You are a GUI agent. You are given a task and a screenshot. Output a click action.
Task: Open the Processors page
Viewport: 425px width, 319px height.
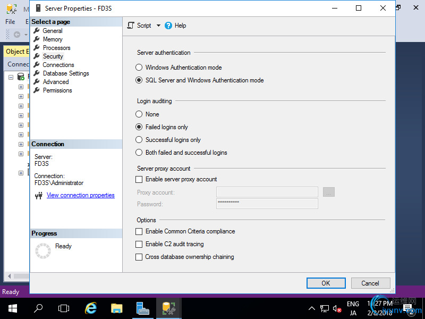[x=57, y=48]
